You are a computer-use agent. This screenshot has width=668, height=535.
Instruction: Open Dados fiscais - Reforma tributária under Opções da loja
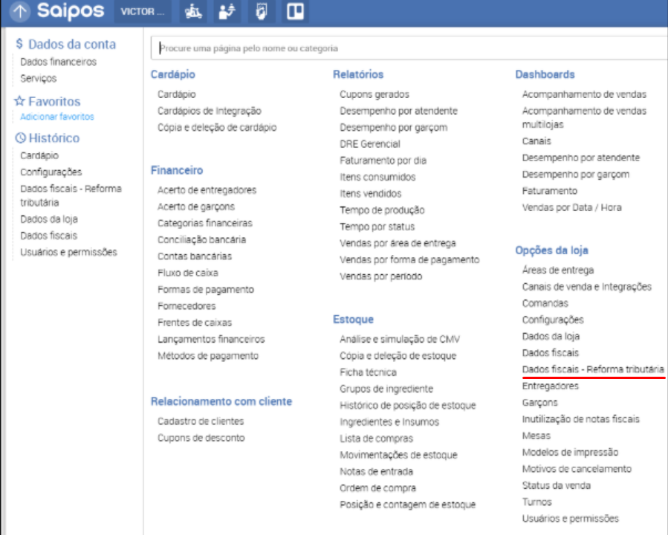pos(593,369)
